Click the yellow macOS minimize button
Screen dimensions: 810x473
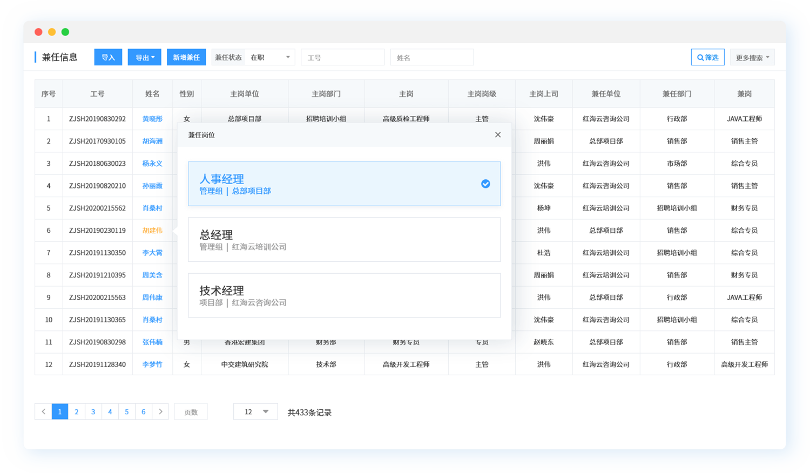pos(52,32)
